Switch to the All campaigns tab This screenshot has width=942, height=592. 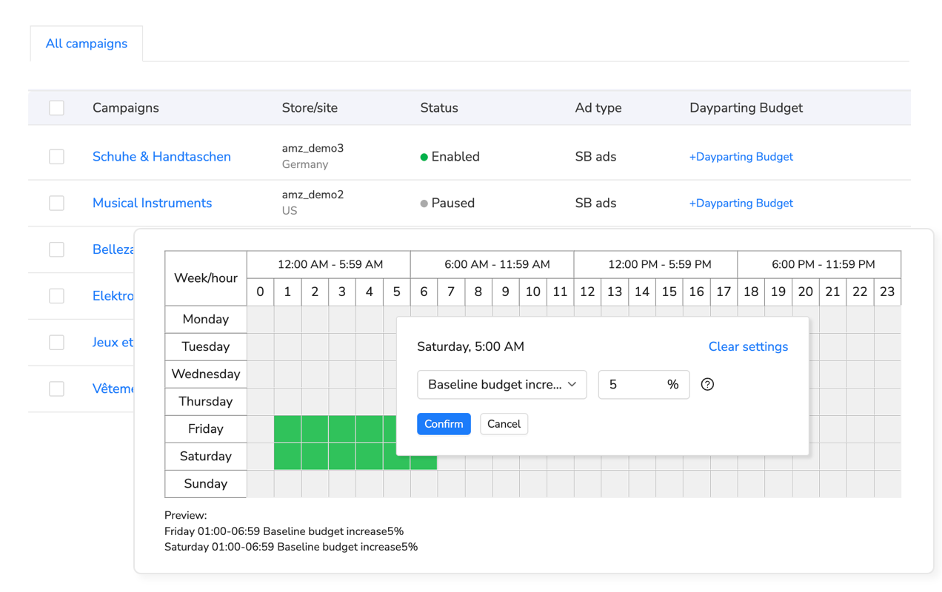tap(86, 44)
